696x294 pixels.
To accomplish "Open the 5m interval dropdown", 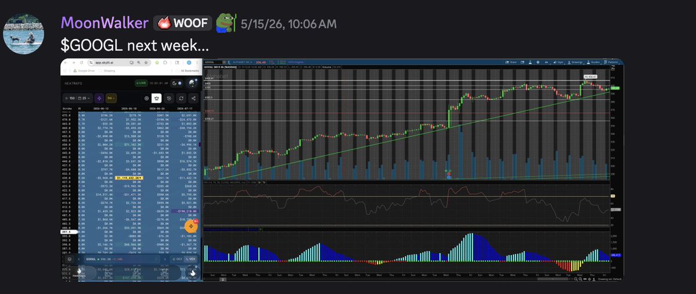I will pos(111,99).
